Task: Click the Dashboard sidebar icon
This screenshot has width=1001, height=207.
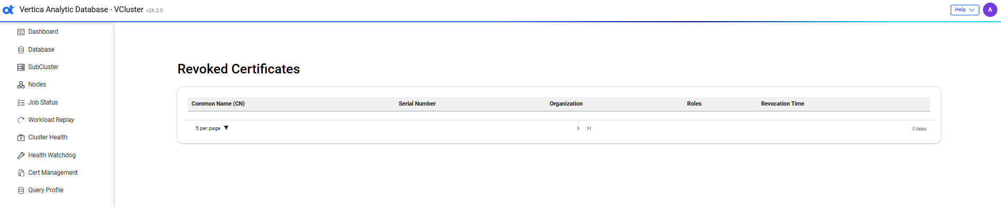Action: (21, 32)
